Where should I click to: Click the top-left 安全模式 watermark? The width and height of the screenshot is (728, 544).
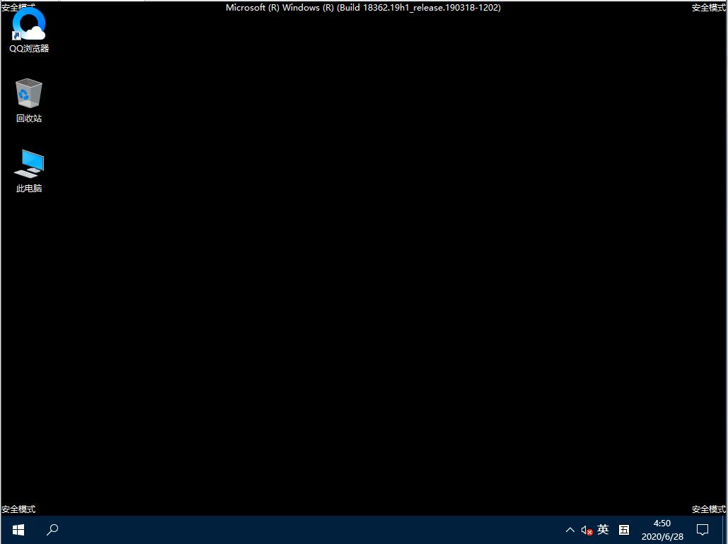click(19, 7)
